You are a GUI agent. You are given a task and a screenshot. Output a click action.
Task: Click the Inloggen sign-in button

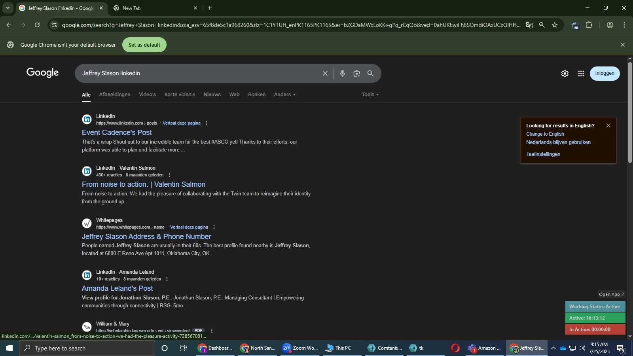point(605,73)
